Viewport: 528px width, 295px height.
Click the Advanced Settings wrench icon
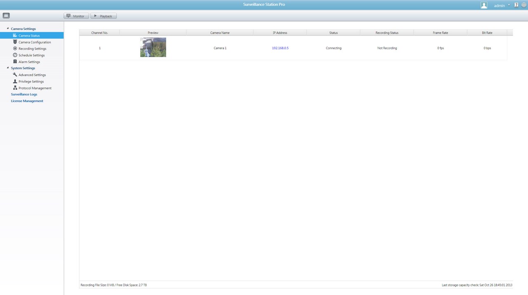tap(15, 75)
